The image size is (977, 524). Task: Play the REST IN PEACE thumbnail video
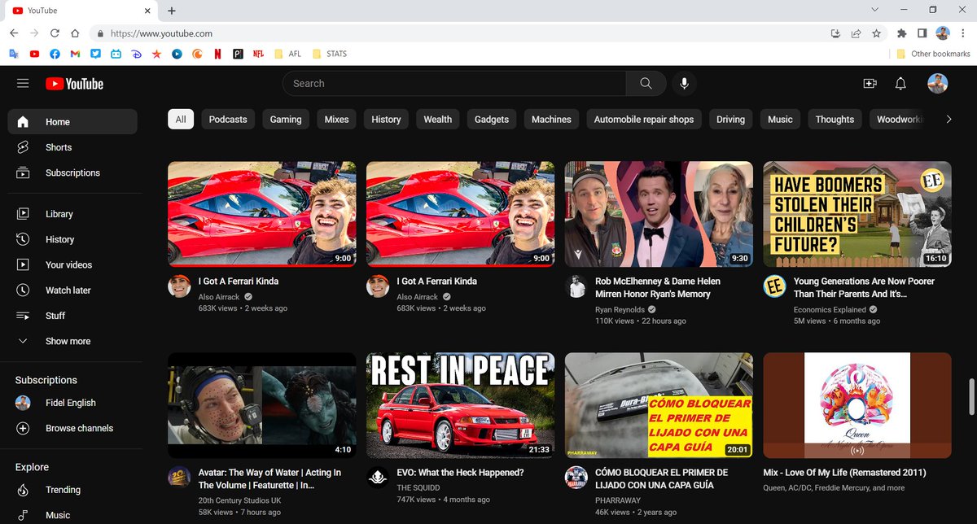[460, 405]
